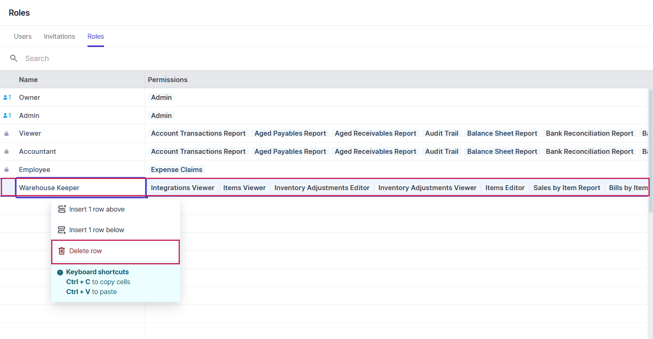Click the user count icon beside Owner

coord(7,98)
